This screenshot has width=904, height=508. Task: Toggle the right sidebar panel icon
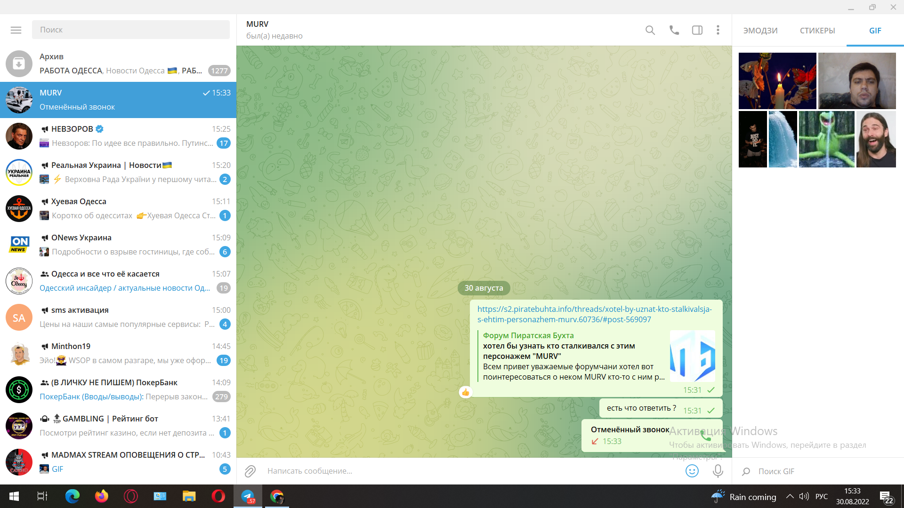click(x=697, y=30)
